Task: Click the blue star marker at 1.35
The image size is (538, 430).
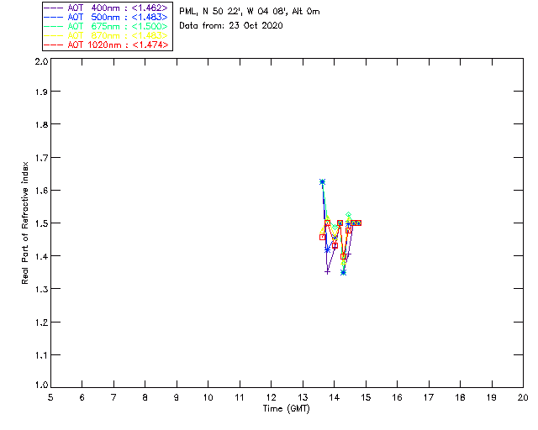Action: tap(343, 272)
